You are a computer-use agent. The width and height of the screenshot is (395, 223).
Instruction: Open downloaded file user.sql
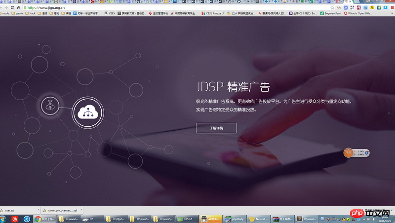click(x=18, y=210)
